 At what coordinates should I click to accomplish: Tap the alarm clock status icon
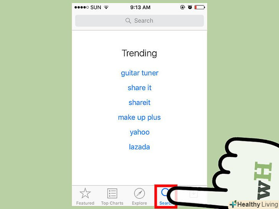[x=190, y=7]
